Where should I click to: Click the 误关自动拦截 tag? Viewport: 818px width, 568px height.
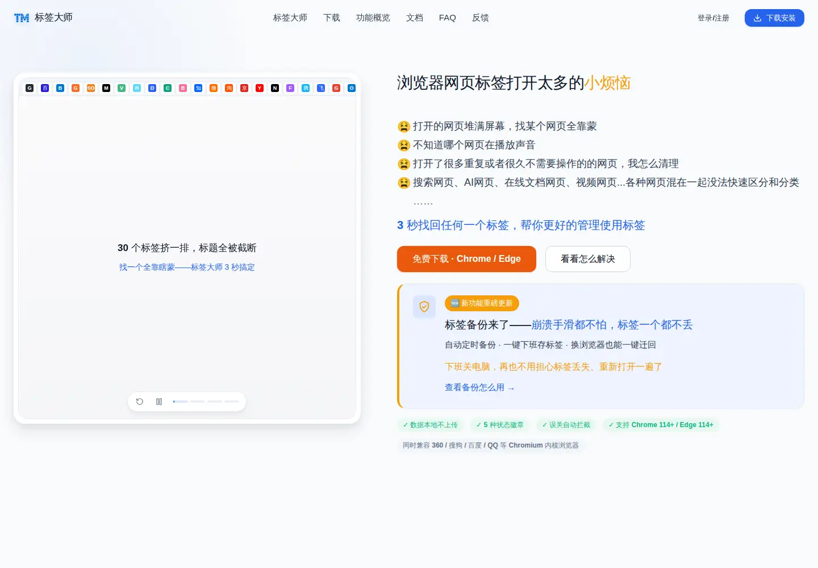coord(566,425)
